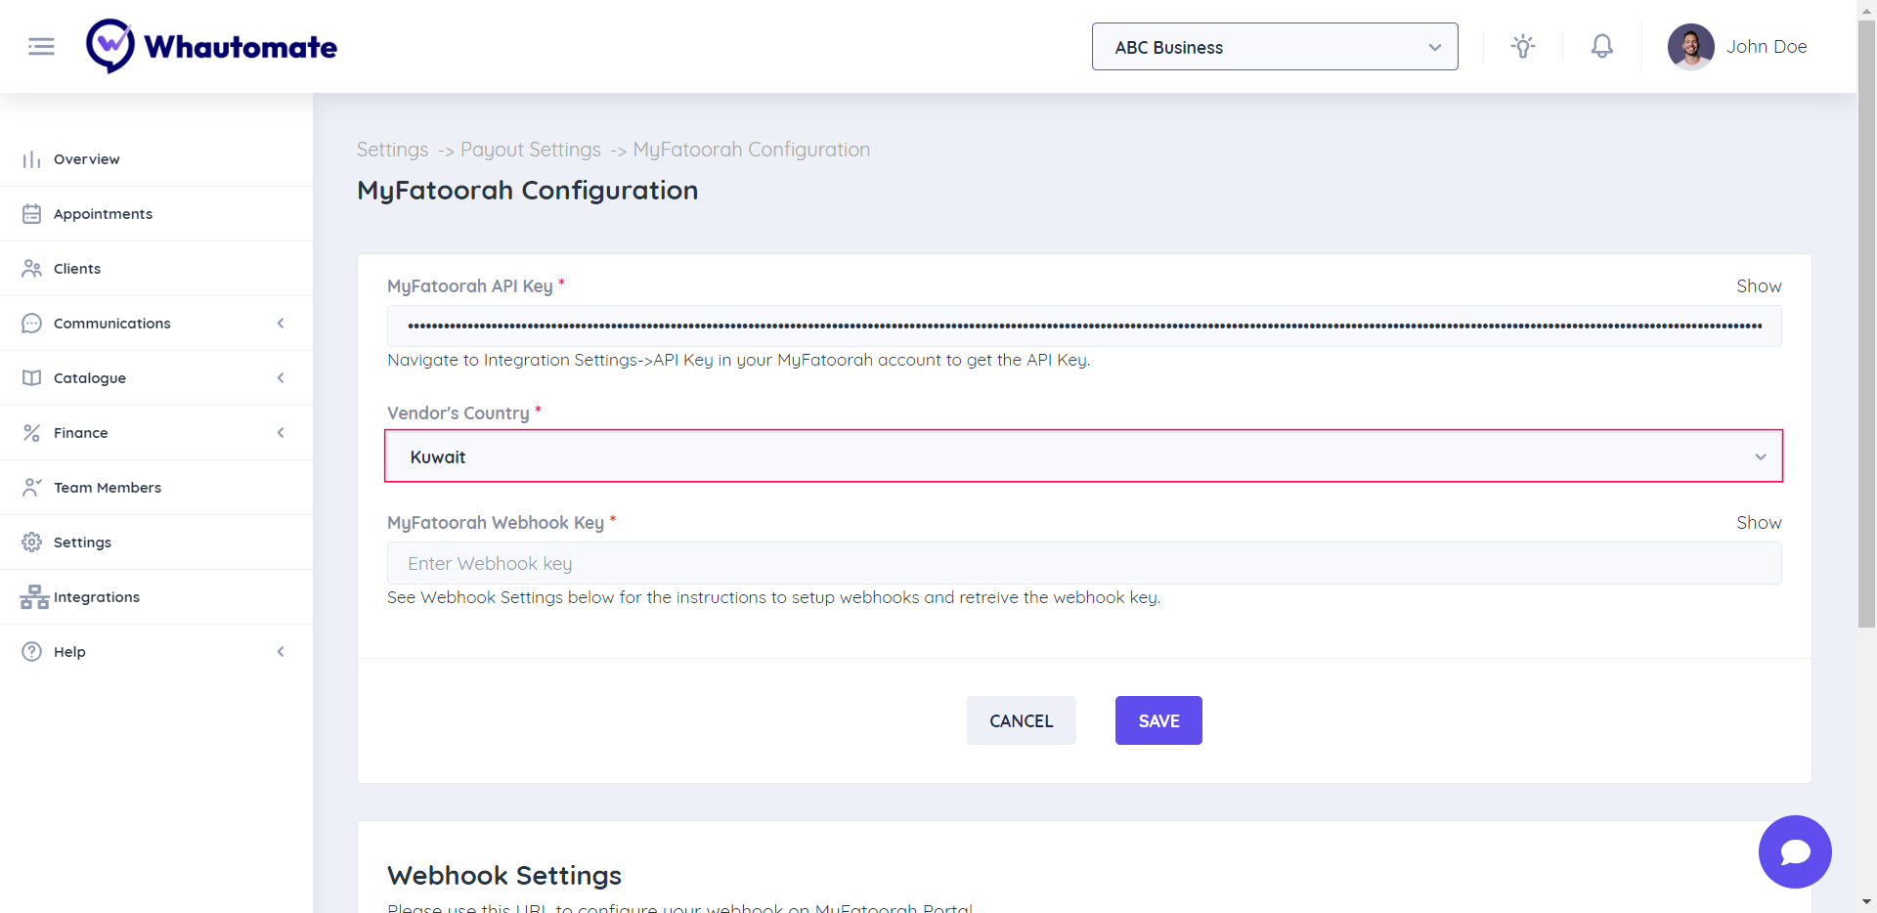Open the ABC Business selector dropdown
The height and width of the screenshot is (913, 1877).
[1274, 47]
